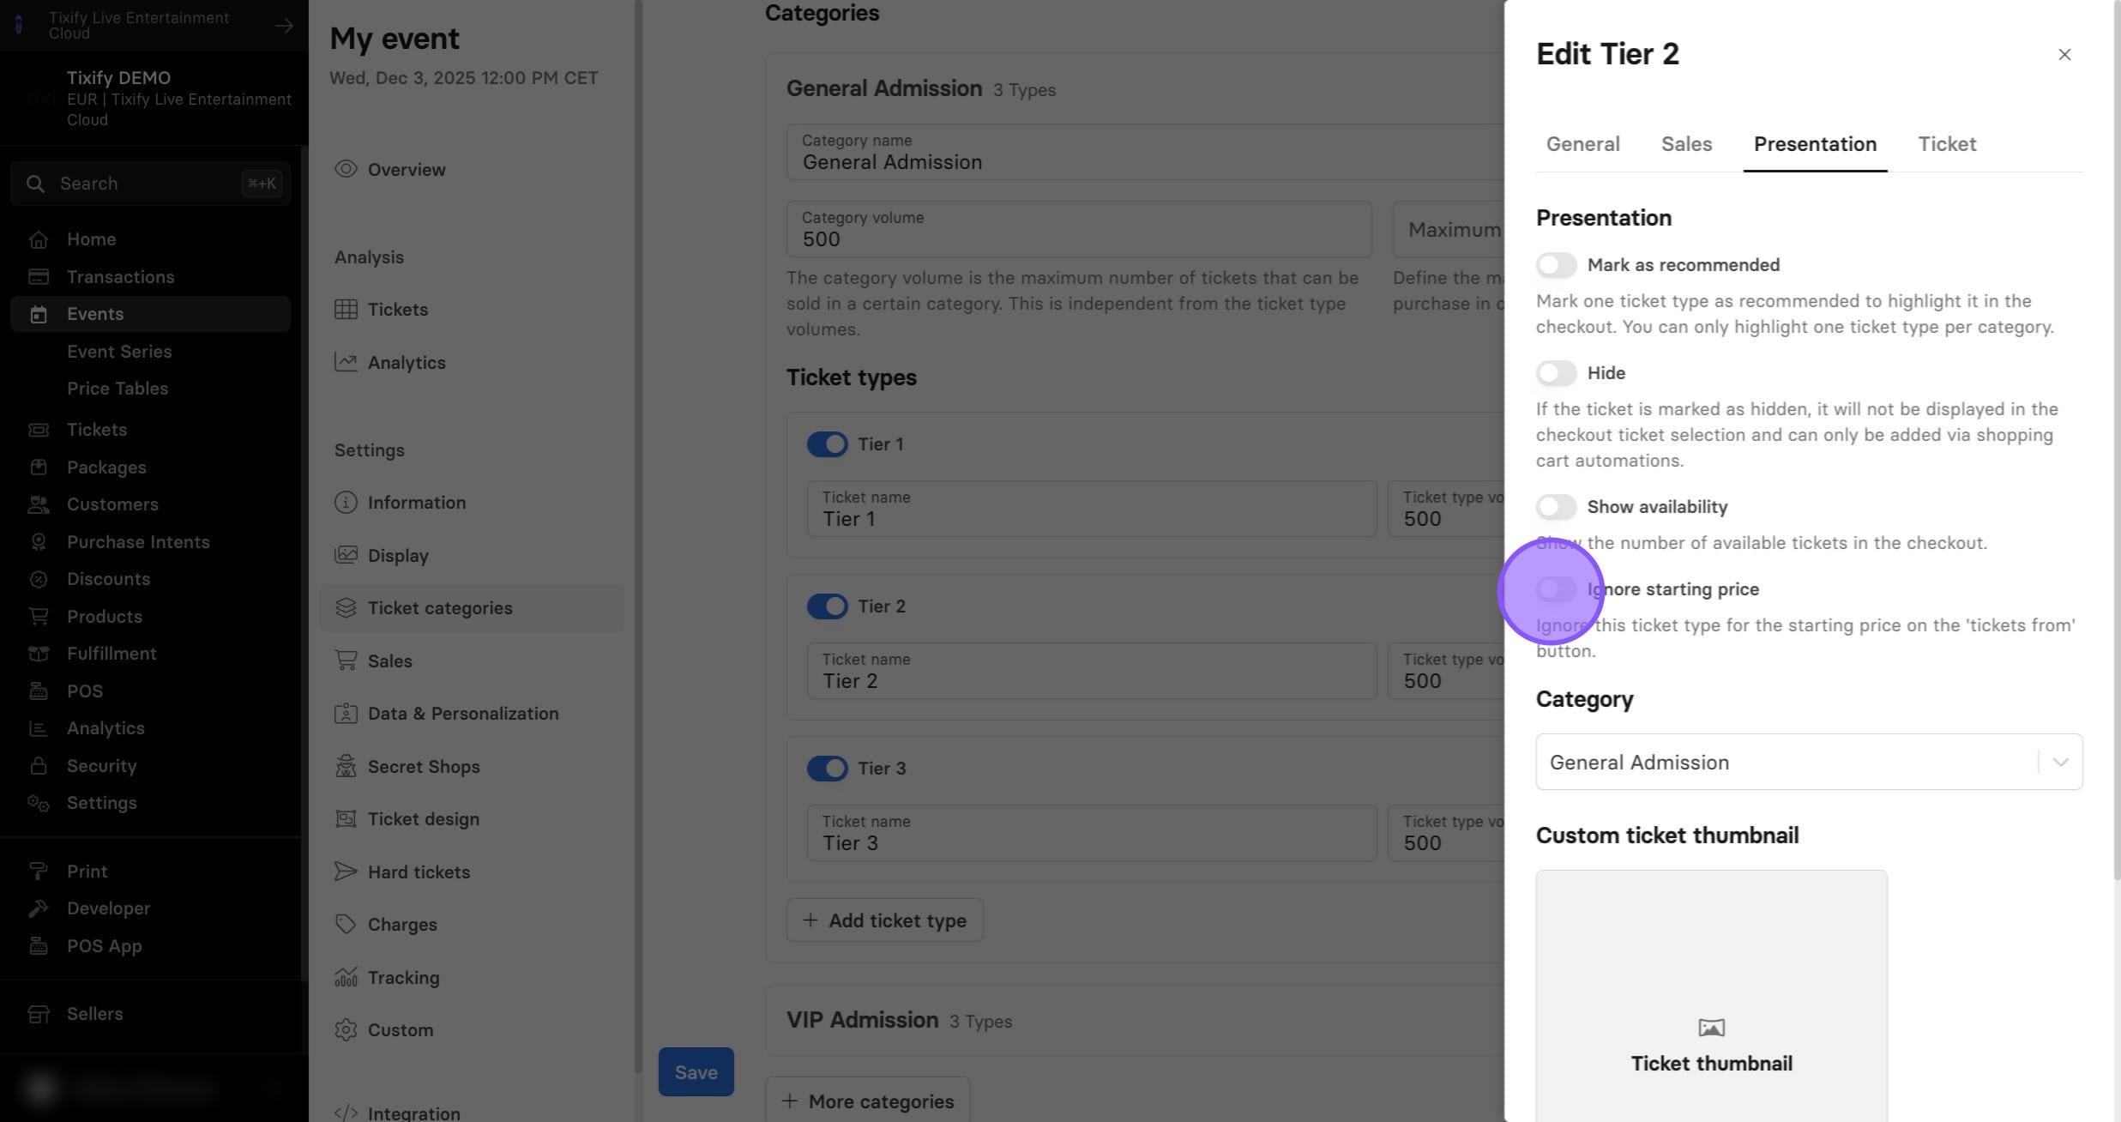Viewport: 2121px width, 1122px height.
Task: Close the Edit Tier 2 panel
Action: [x=2064, y=55]
